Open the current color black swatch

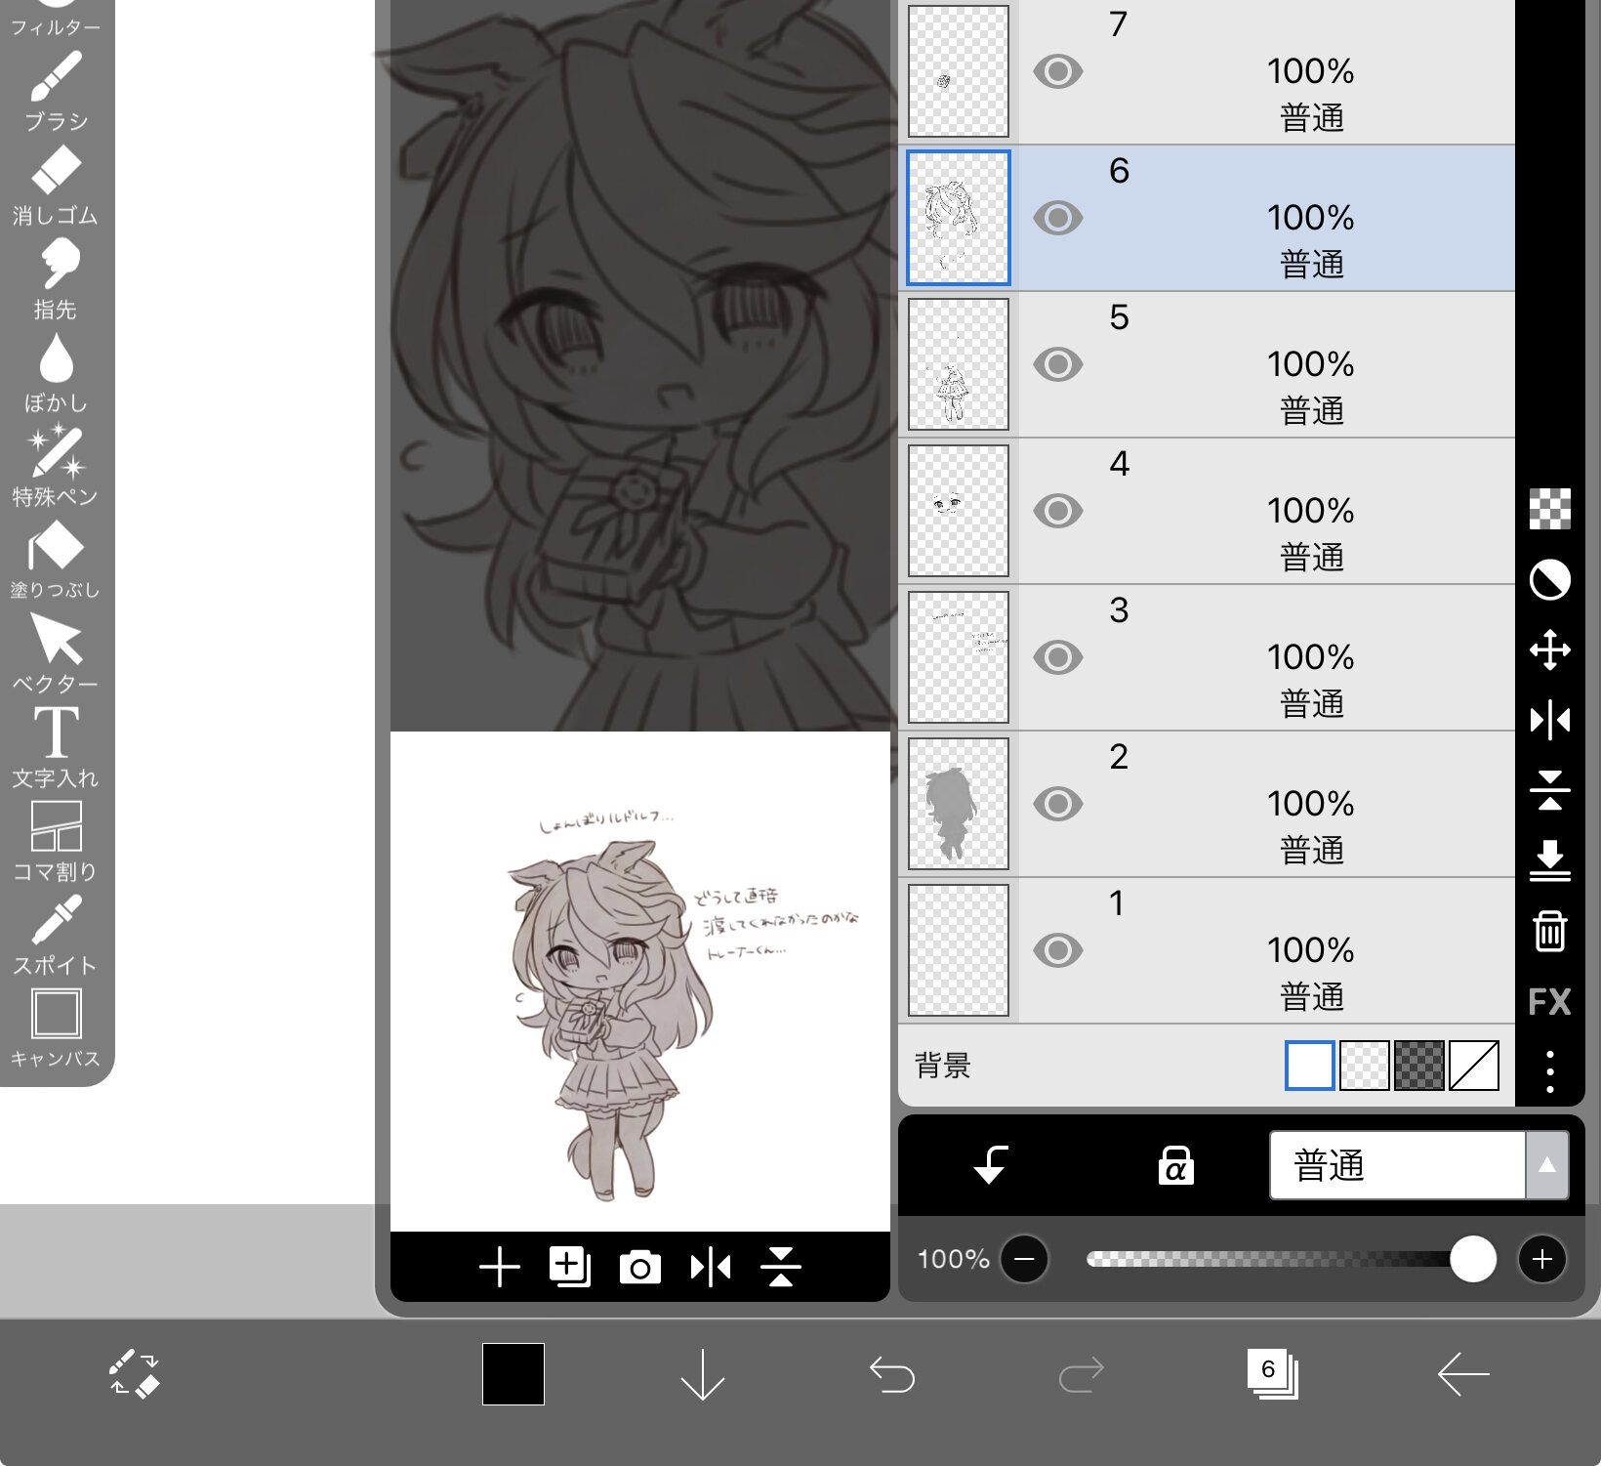tap(513, 1374)
